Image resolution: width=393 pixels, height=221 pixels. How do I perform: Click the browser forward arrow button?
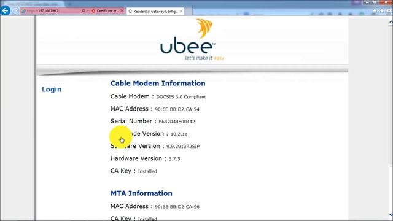(15, 11)
